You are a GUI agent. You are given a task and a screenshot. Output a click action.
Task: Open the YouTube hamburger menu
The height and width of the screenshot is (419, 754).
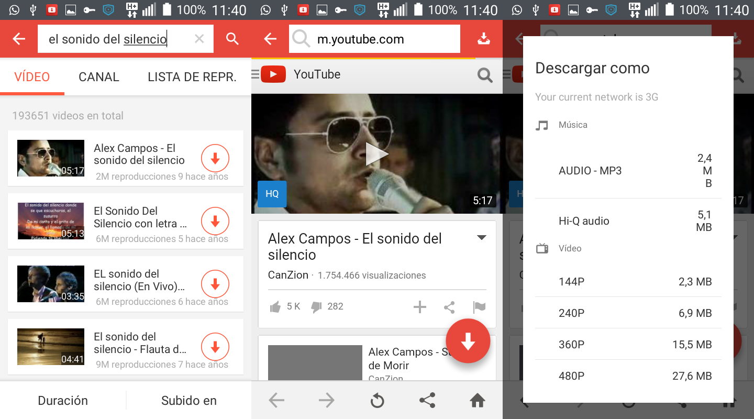click(255, 75)
